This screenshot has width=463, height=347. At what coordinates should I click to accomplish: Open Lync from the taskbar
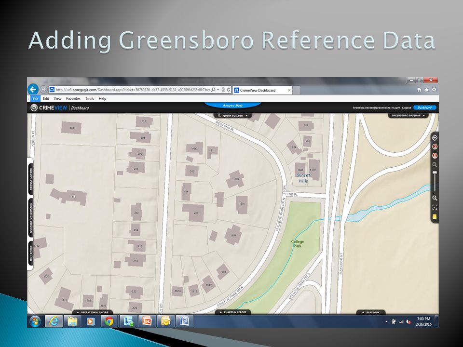pos(128,321)
